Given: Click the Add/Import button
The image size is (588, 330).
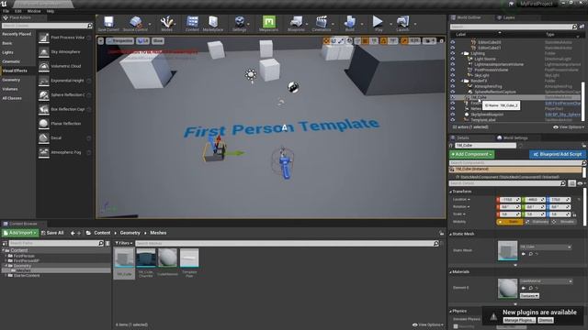Looking at the screenshot, I should 20,233.
